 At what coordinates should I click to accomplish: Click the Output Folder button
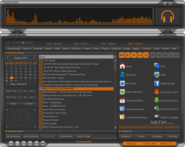(x=83, y=136)
